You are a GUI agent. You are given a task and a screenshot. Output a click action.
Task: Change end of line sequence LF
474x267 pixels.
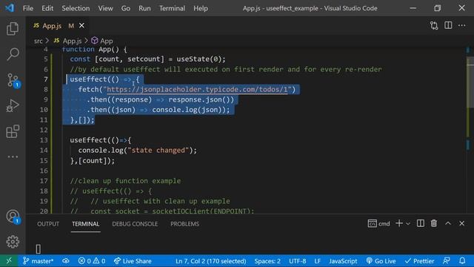pyautogui.click(x=318, y=260)
